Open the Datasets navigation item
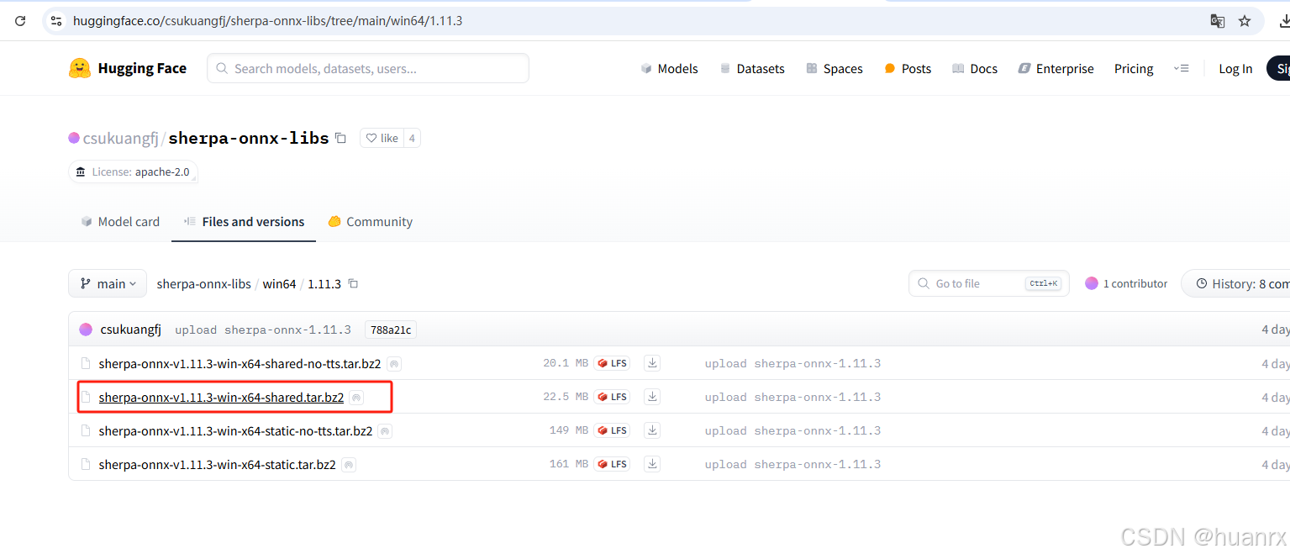The width and height of the screenshot is (1290, 559). [x=752, y=69]
